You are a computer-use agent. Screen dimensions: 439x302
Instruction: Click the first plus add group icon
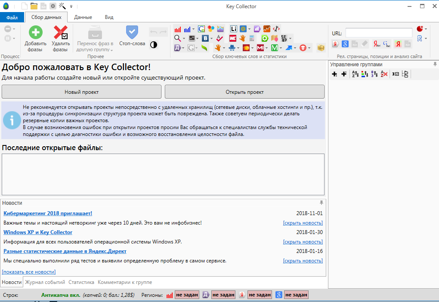tap(334, 74)
